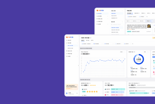Collapse the front sidebar with the arrow handle

pos(79,66)
